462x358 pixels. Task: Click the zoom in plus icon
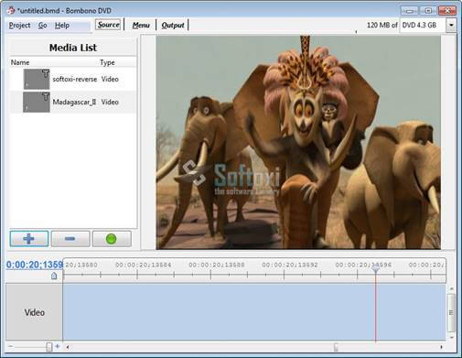(x=58, y=346)
